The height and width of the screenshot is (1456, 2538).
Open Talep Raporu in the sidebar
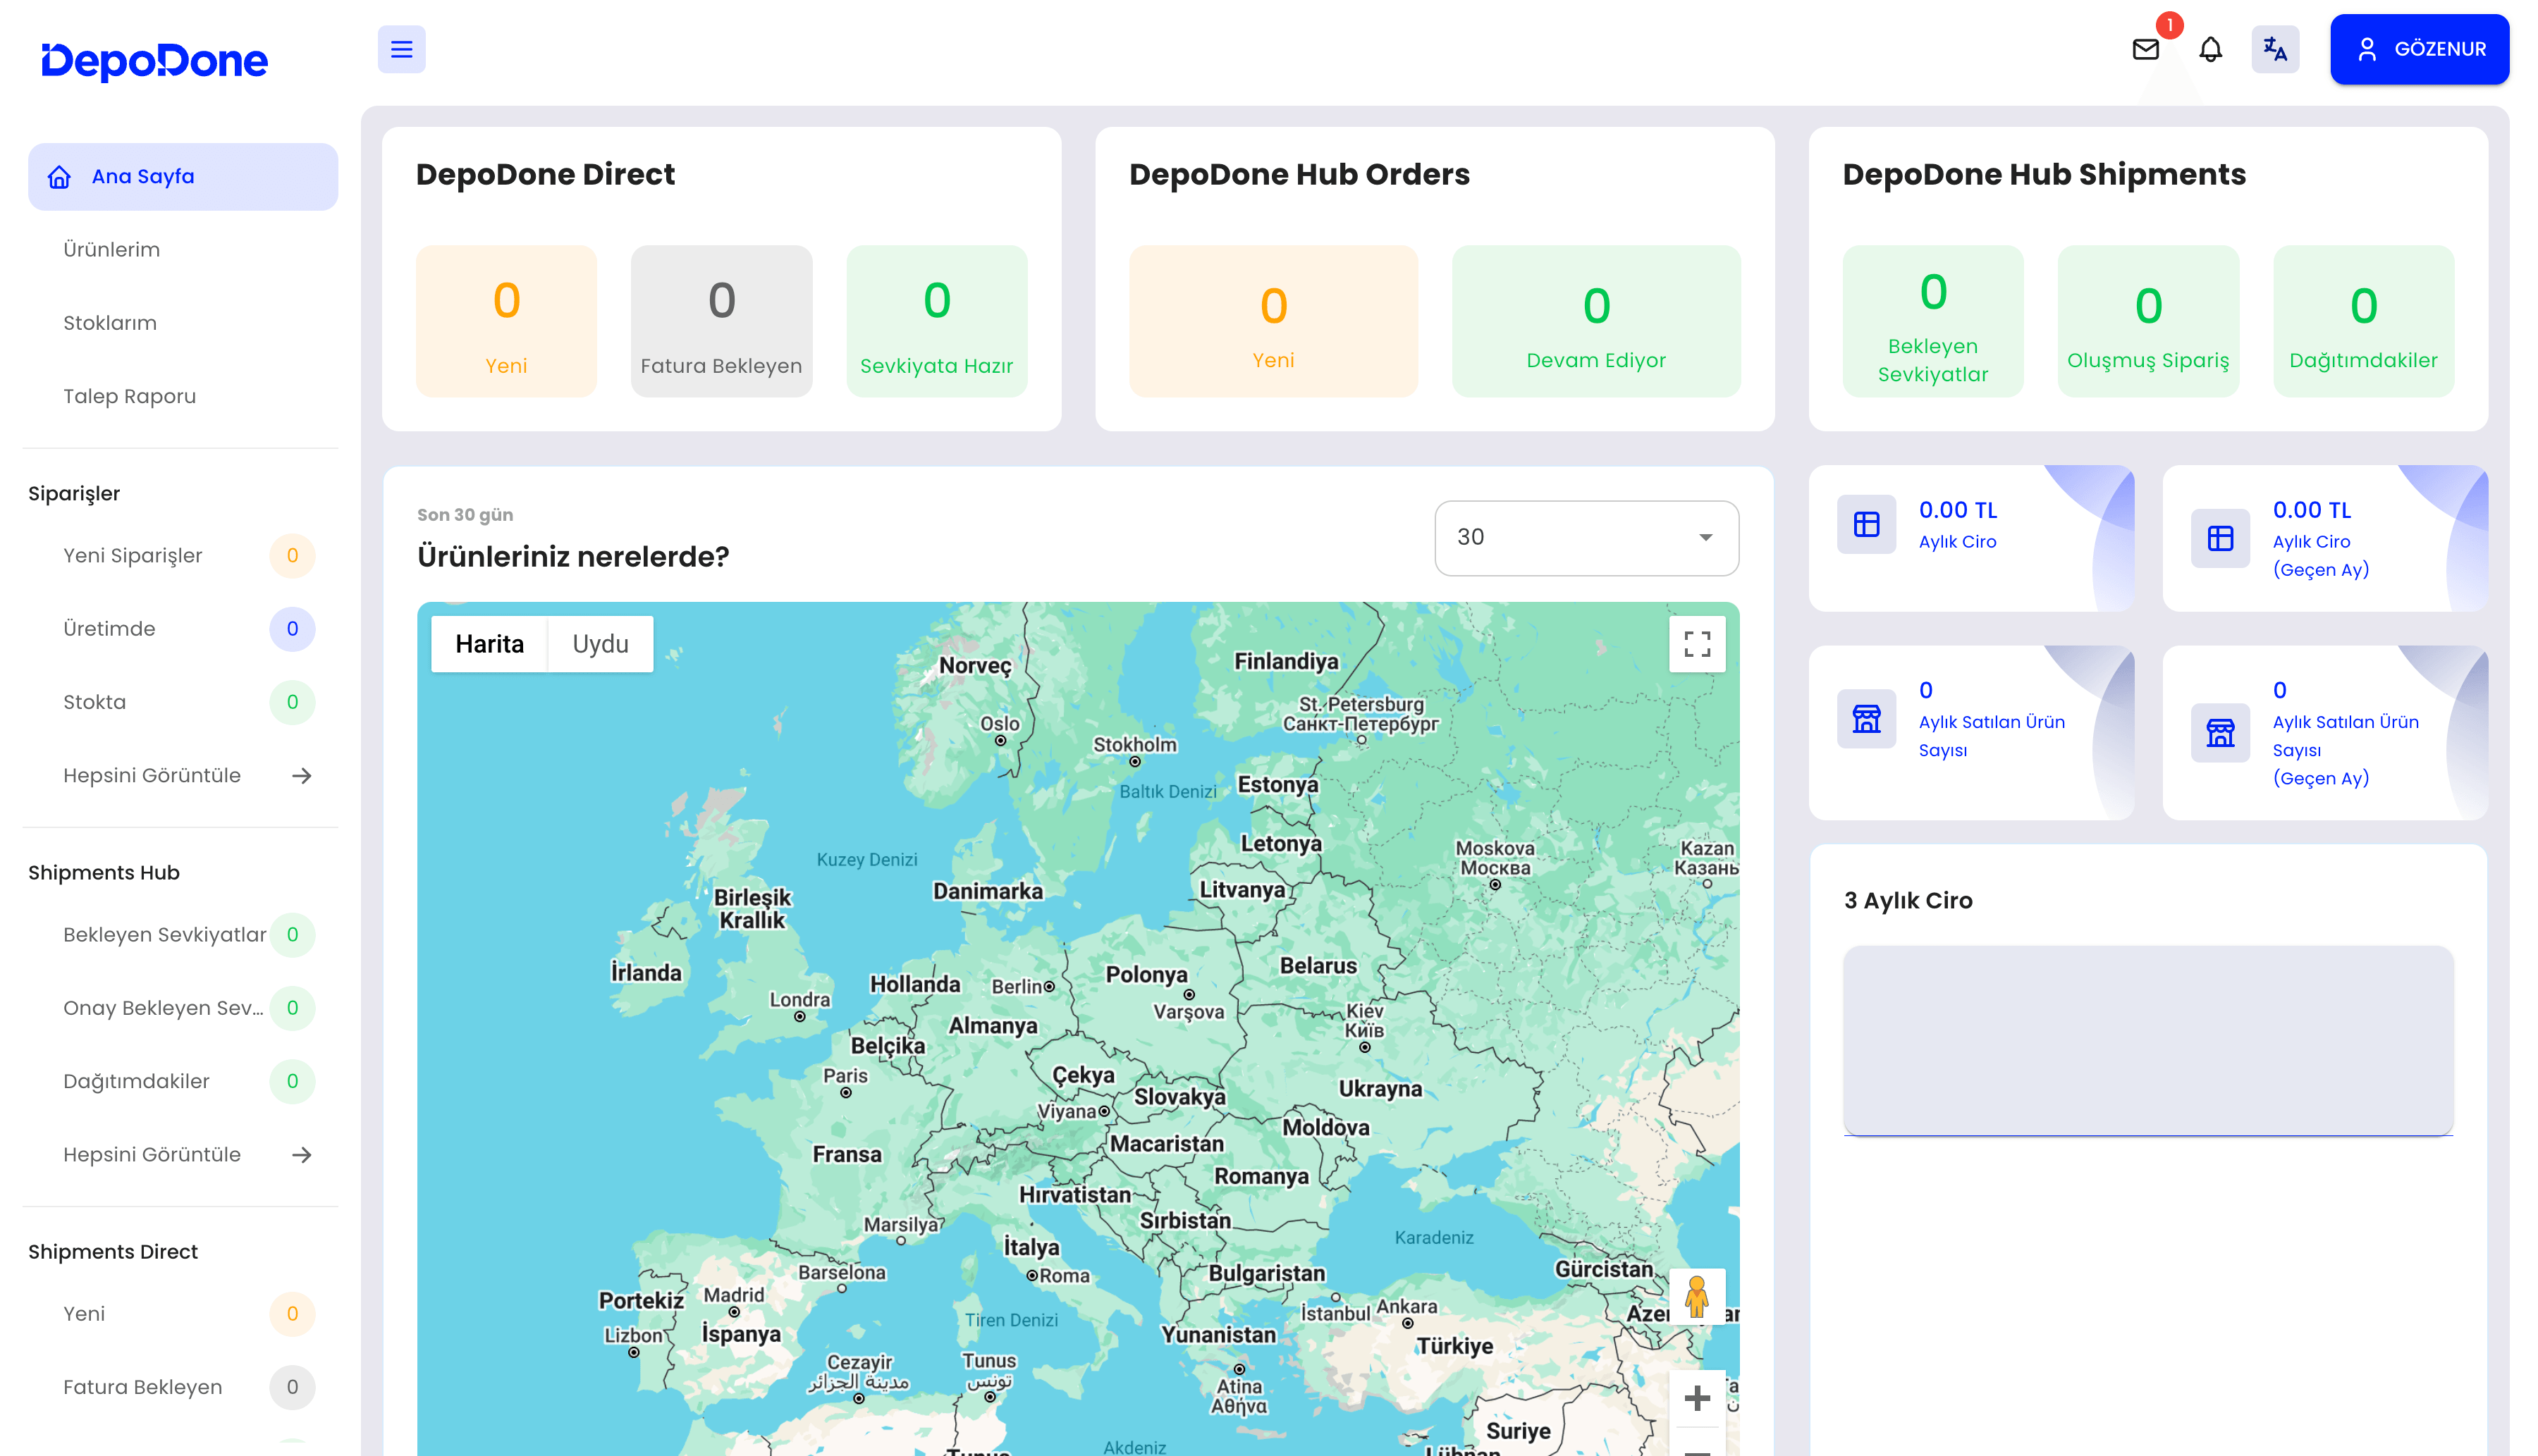129,396
